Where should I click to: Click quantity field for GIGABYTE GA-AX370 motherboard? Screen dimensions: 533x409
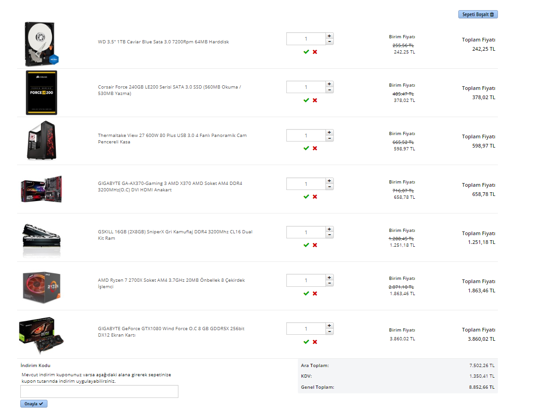click(306, 184)
